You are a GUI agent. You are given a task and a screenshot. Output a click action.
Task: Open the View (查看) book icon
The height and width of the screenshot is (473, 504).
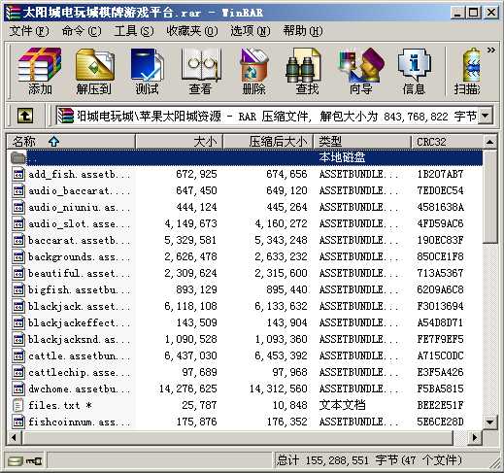tap(200, 72)
